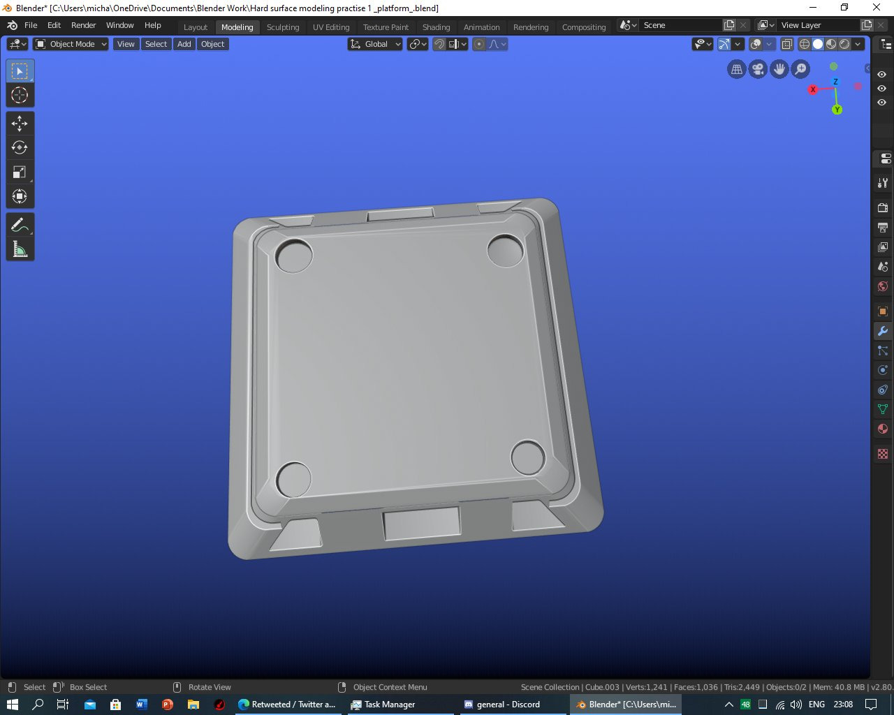Toggle proportional editing button
Screen dimensions: 894x715
[479, 44]
